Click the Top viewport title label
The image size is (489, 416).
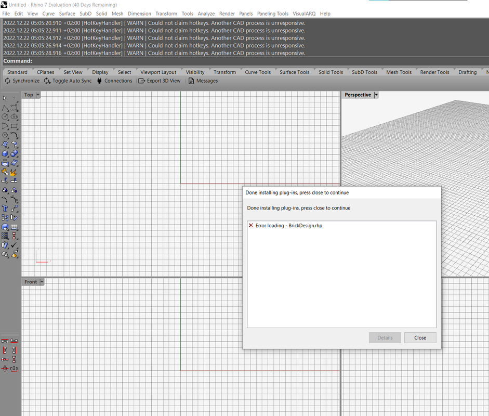click(x=29, y=95)
